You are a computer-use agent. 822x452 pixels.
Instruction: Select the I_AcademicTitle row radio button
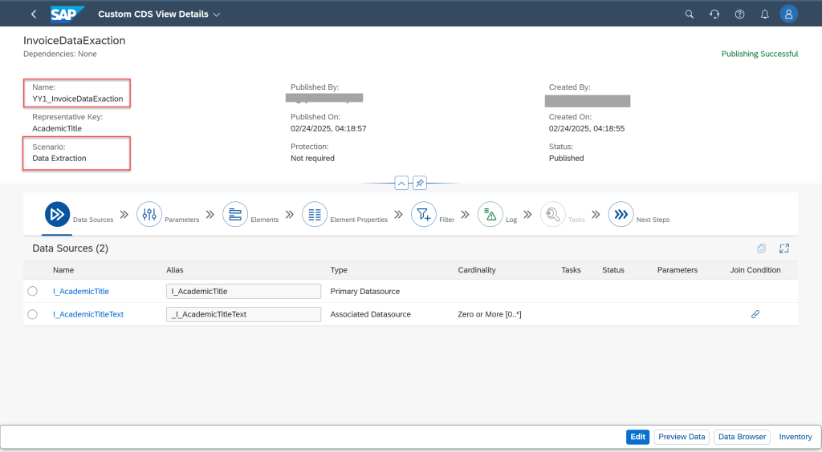(x=33, y=292)
